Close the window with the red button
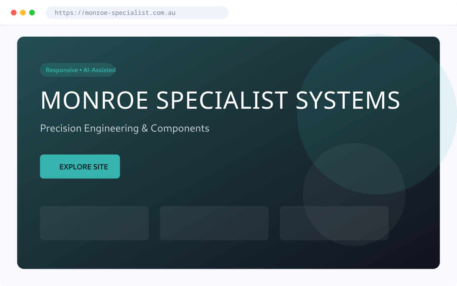 (14, 12)
